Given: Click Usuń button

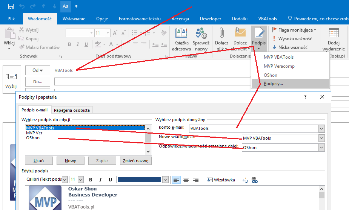Looking at the screenshot, I should point(39,161).
